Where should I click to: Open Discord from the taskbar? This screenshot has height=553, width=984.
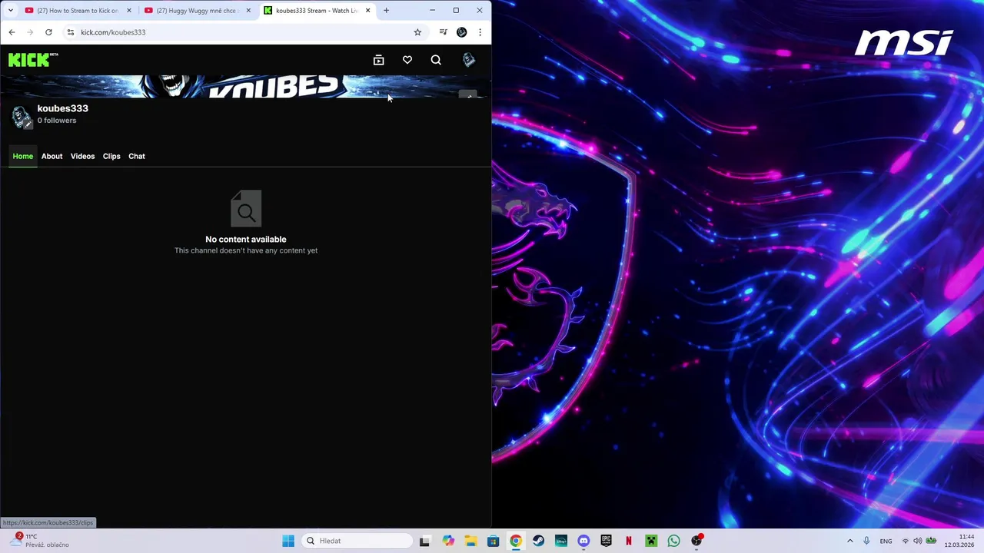point(583,541)
